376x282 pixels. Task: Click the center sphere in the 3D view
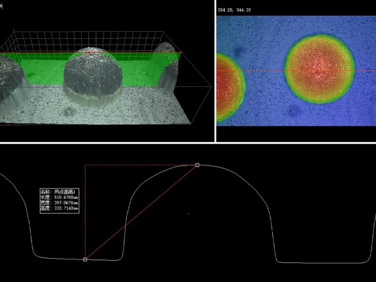(x=93, y=77)
